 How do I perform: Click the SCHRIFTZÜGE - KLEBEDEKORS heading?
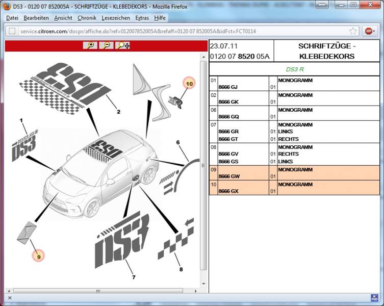[x=327, y=51]
